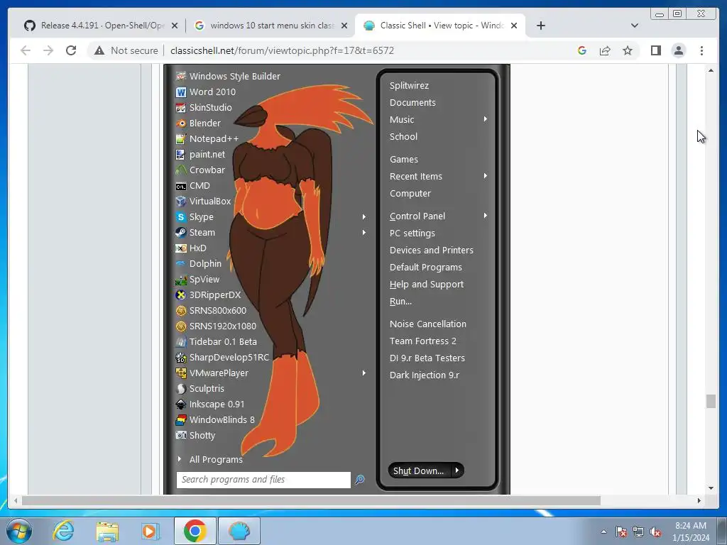
Task: Open the Windows Start orb
Action: click(19, 531)
